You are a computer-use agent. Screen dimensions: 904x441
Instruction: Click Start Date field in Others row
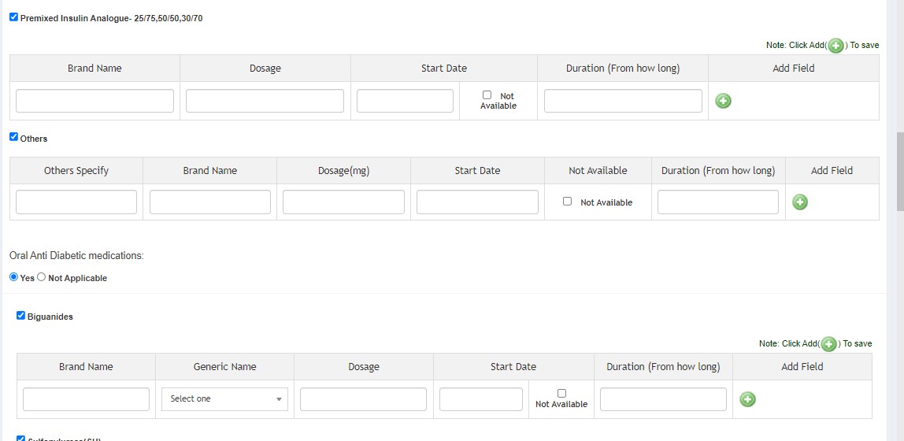pos(477,202)
